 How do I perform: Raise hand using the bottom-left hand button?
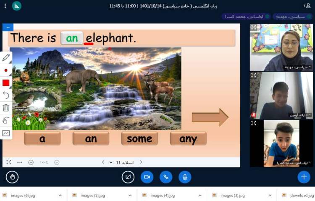click(12, 177)
